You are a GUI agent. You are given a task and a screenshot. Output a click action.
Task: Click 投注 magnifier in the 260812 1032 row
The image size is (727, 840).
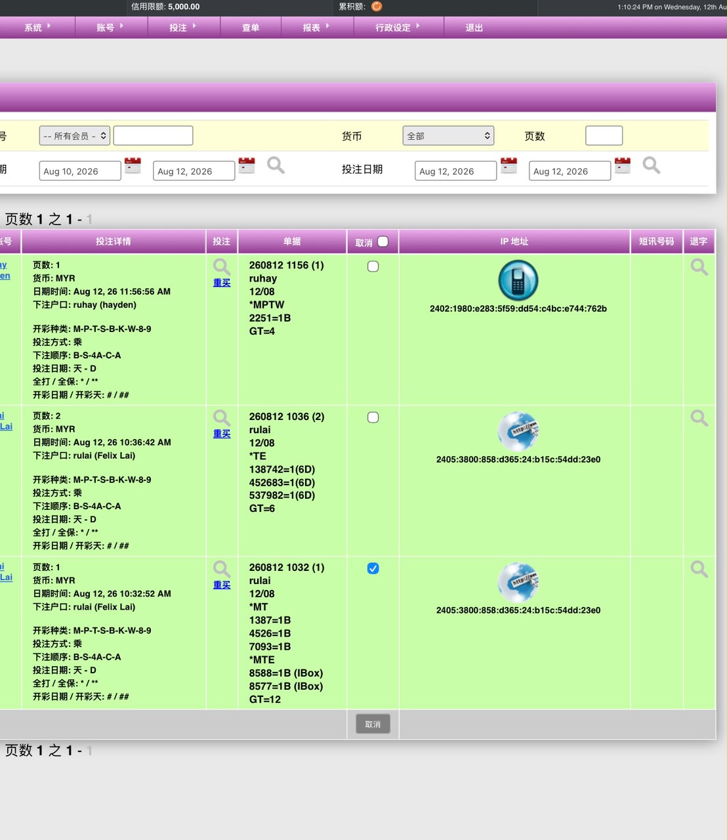pyautogui.click(x=222, y=568)
